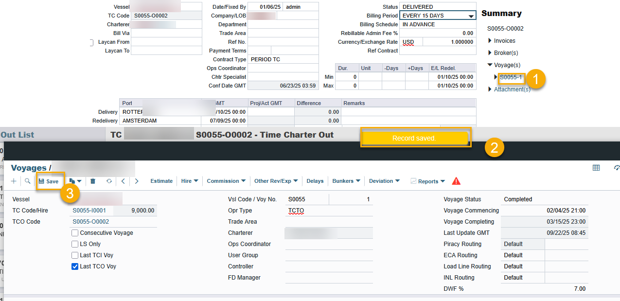Tick the LS Only checkbox
Viewport: 620px width, 301px height.
tap(75, 244)
